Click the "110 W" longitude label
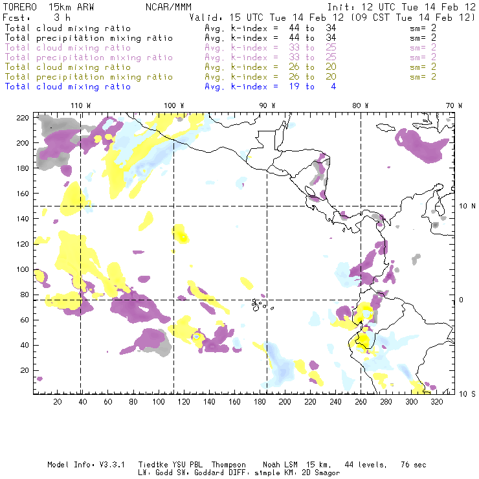Screen dimensions: 479x479 point(81,106)
